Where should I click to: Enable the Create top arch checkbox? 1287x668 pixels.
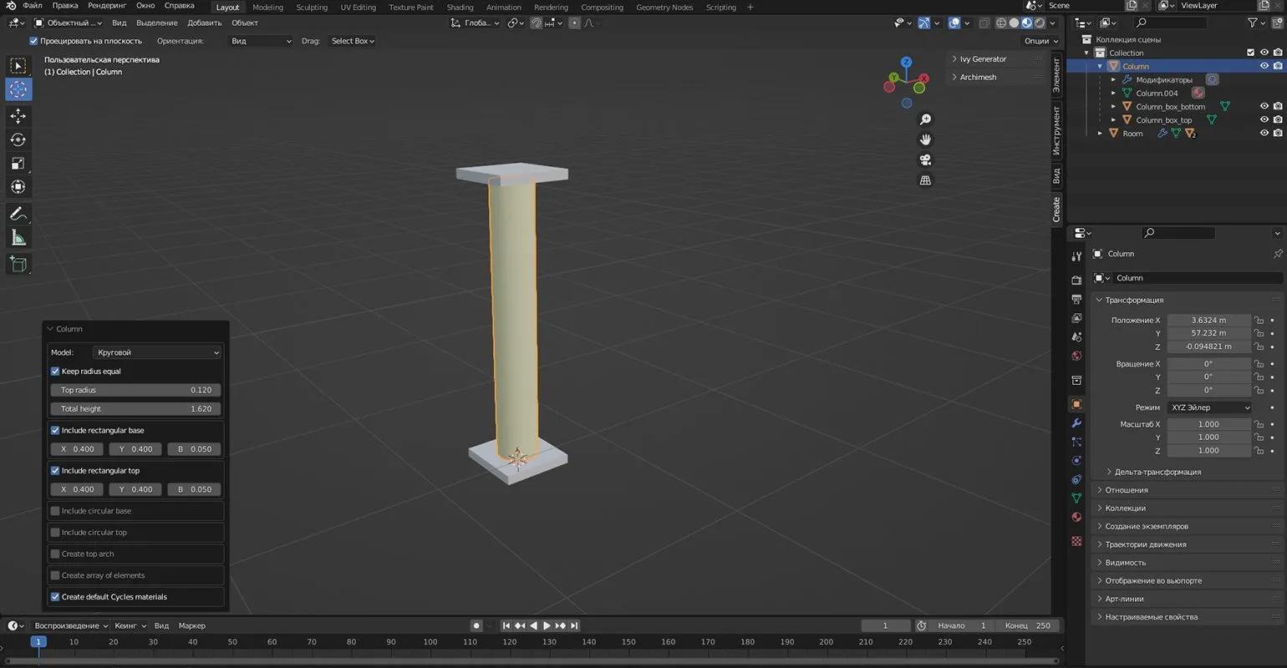pos(55,554)
